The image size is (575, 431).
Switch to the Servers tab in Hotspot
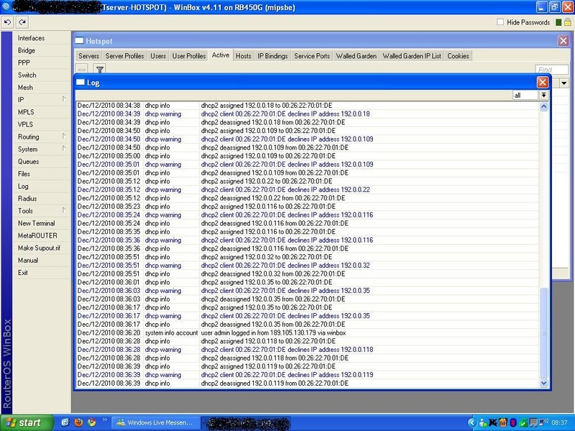click(x=88, y=56)
